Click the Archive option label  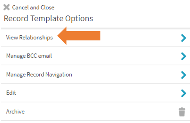[x=15, y=112]
